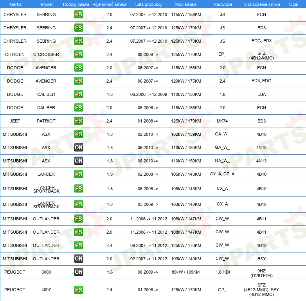
Task: Click the MK74 body code cell
Action: 222,121
